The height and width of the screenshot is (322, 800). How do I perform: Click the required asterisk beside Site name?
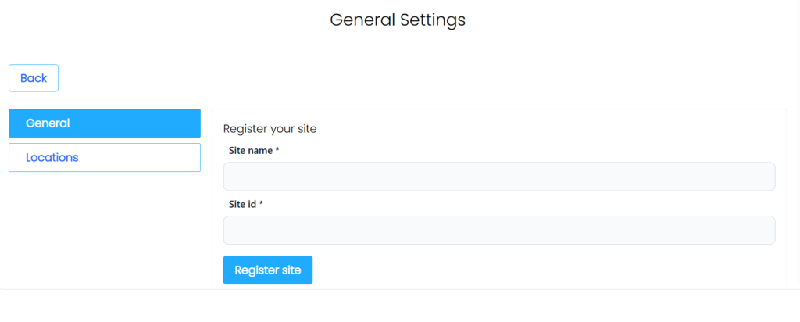(277, 150)
